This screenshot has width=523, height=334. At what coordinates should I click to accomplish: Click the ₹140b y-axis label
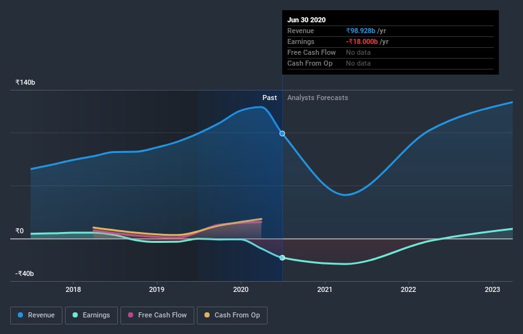click(25, 82)
